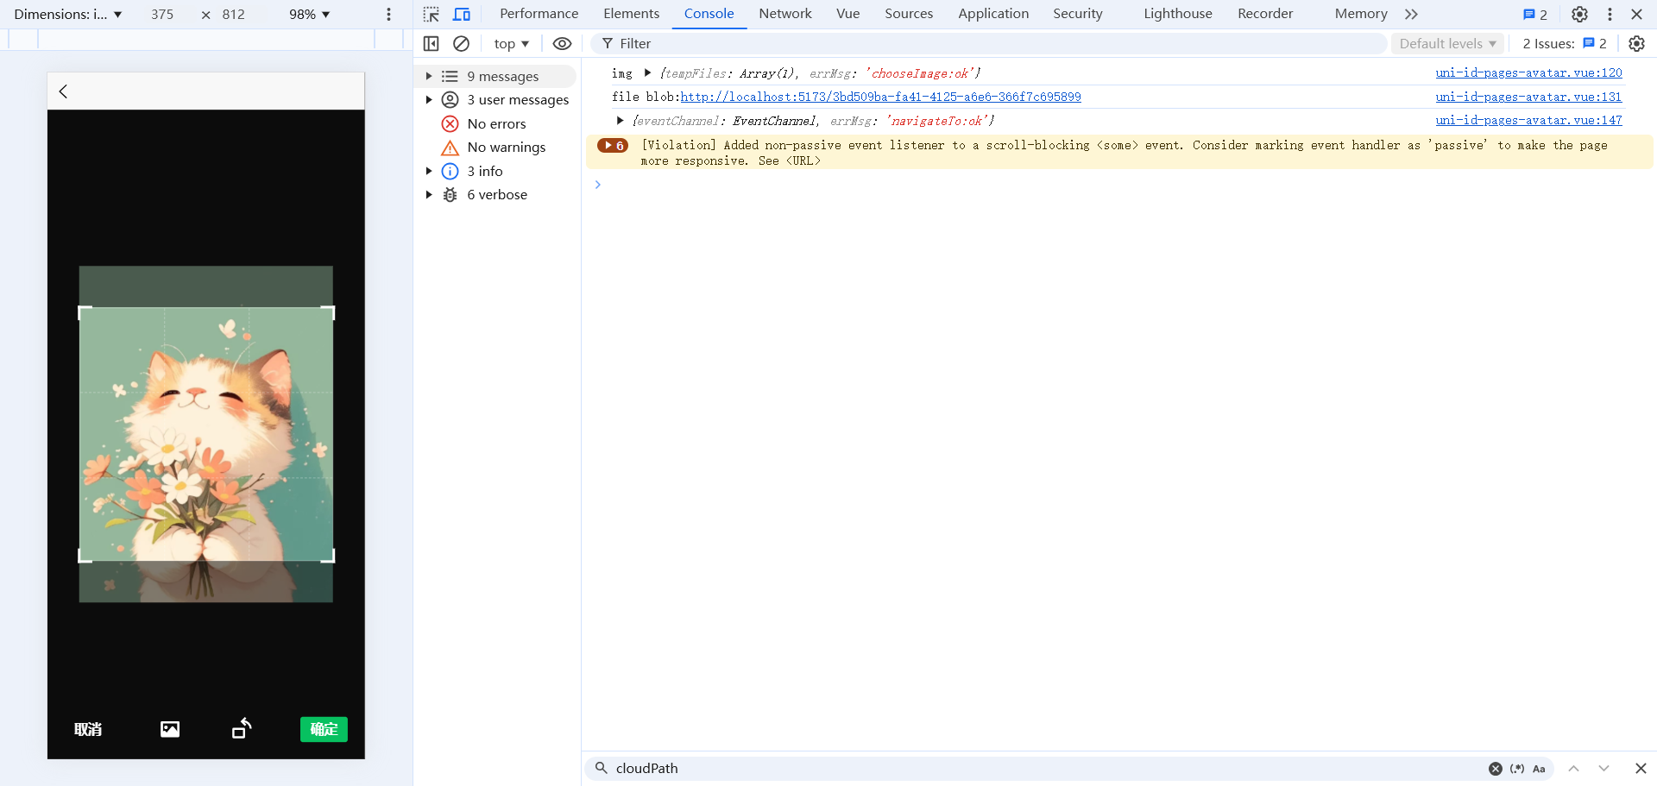Open the 98% zoom dropdown

click(x=309, y=15)
